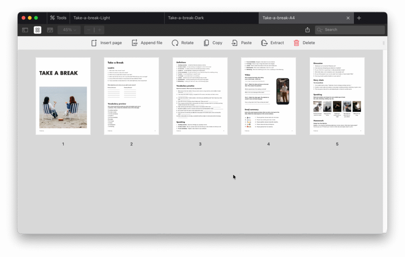Close the Take-a-break-A4 tab
405x257 pixels.
click(x=348, y=18)
